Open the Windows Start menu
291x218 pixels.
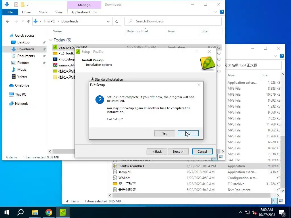click(x=7, y=212)
